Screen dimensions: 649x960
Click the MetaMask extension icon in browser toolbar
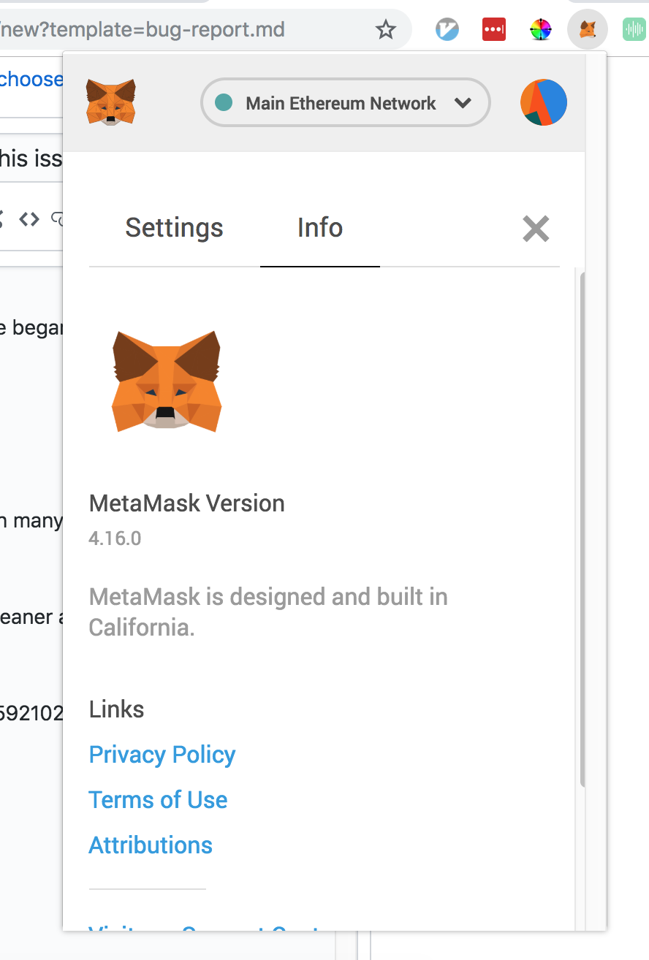[x=588, y=30]
